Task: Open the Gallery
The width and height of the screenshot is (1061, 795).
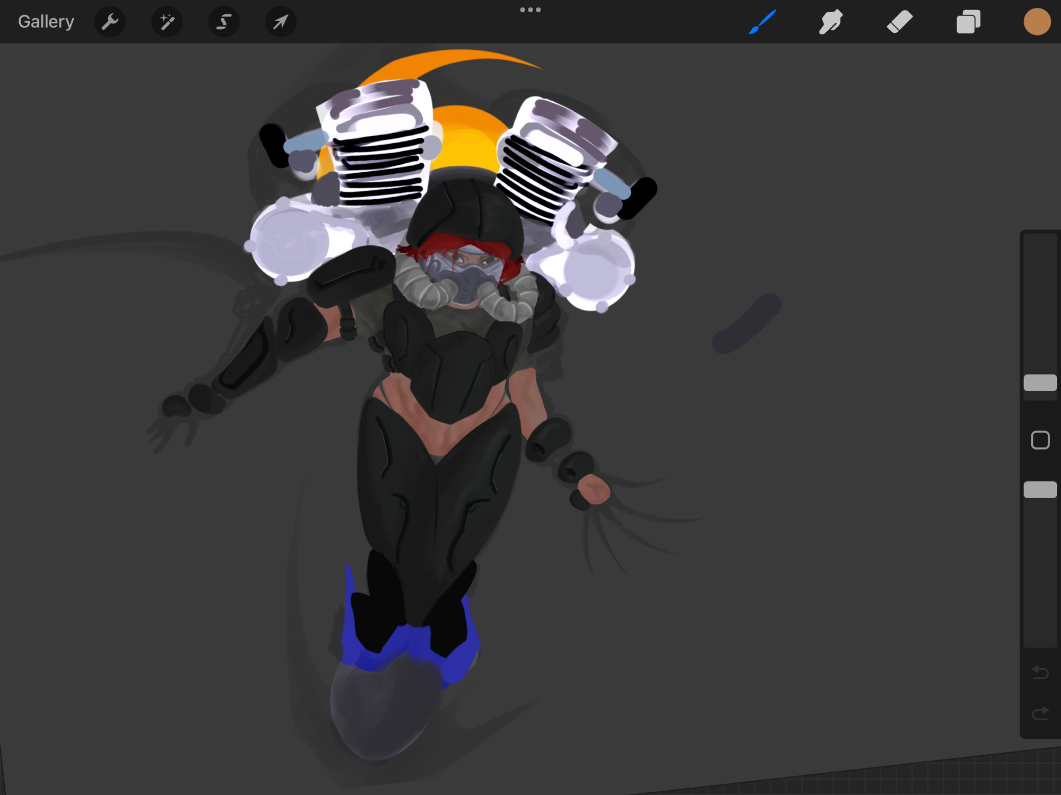Action: tap(46, 22)
